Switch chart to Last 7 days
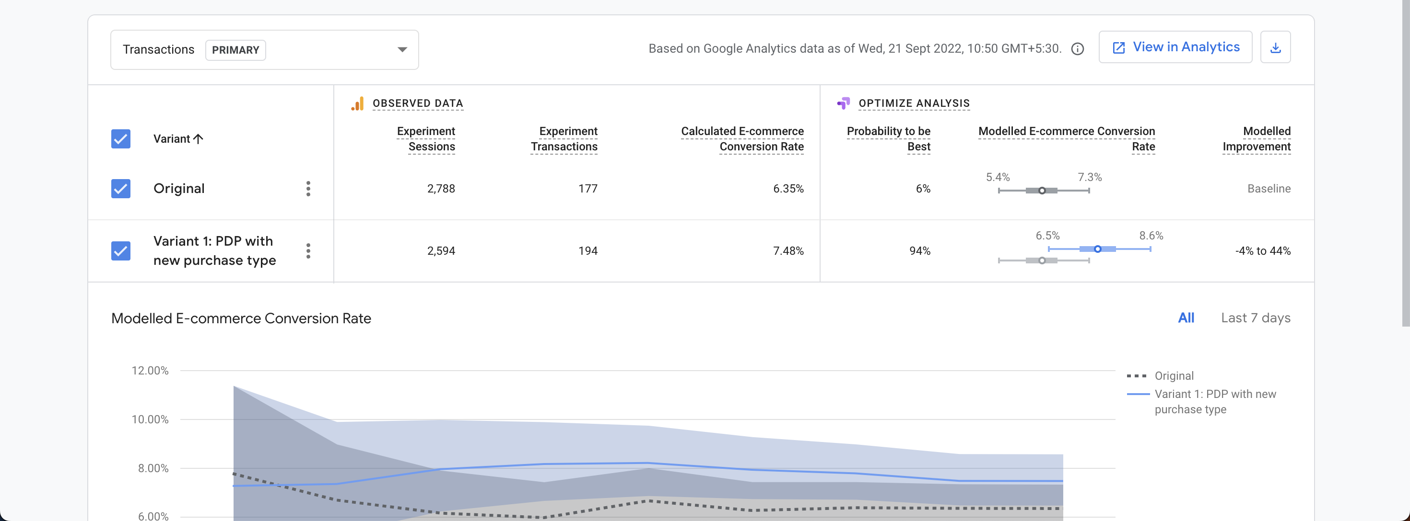Image resolution: width=1410 pixels, height=521 pixels. pos(1255,317)
